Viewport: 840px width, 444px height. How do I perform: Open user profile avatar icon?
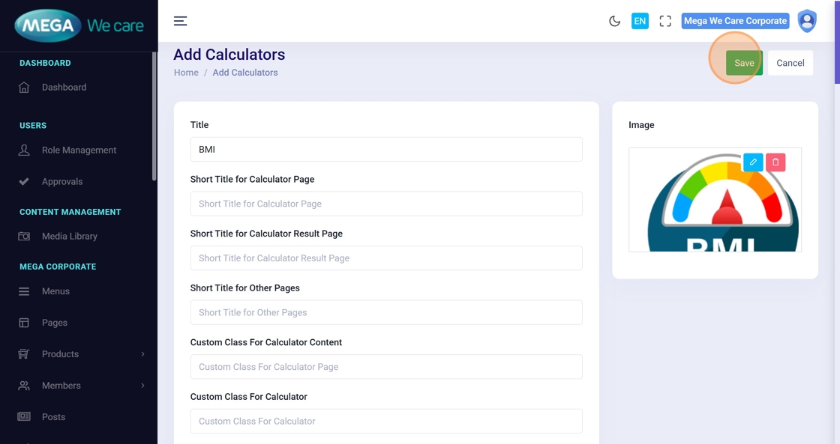tap(807, 21)
